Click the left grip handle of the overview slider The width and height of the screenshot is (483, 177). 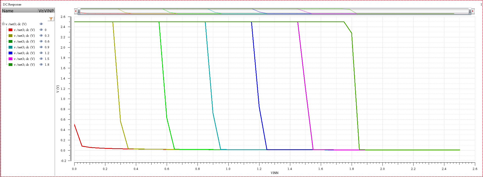coord(79,11)
